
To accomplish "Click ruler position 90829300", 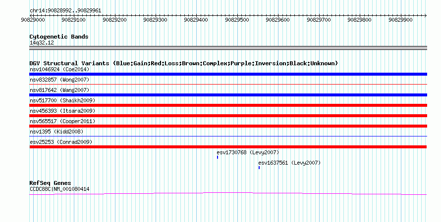I will pyautogui.click(x=155, y=20).
